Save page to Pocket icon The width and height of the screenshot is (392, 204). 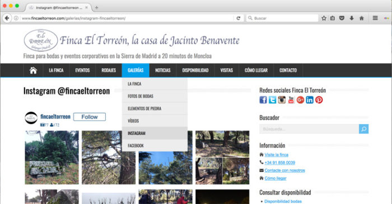coord(342,18)
